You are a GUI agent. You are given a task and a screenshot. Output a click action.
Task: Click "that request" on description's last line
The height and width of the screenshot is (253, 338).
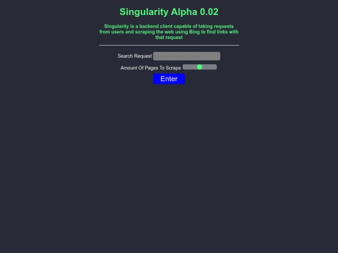pos(169,37)
